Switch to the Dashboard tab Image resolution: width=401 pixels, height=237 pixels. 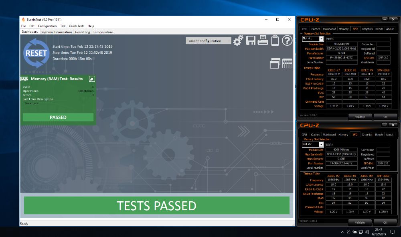pyautogui.click(x=30, y=32)
